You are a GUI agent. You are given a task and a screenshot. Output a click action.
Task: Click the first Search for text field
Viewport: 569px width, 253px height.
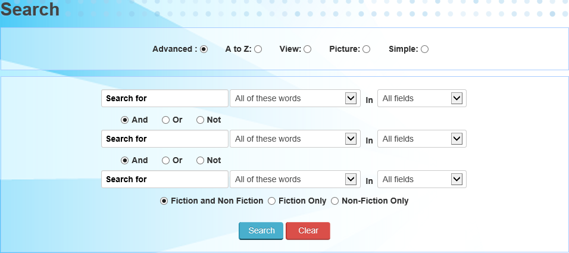click(165, 98)
